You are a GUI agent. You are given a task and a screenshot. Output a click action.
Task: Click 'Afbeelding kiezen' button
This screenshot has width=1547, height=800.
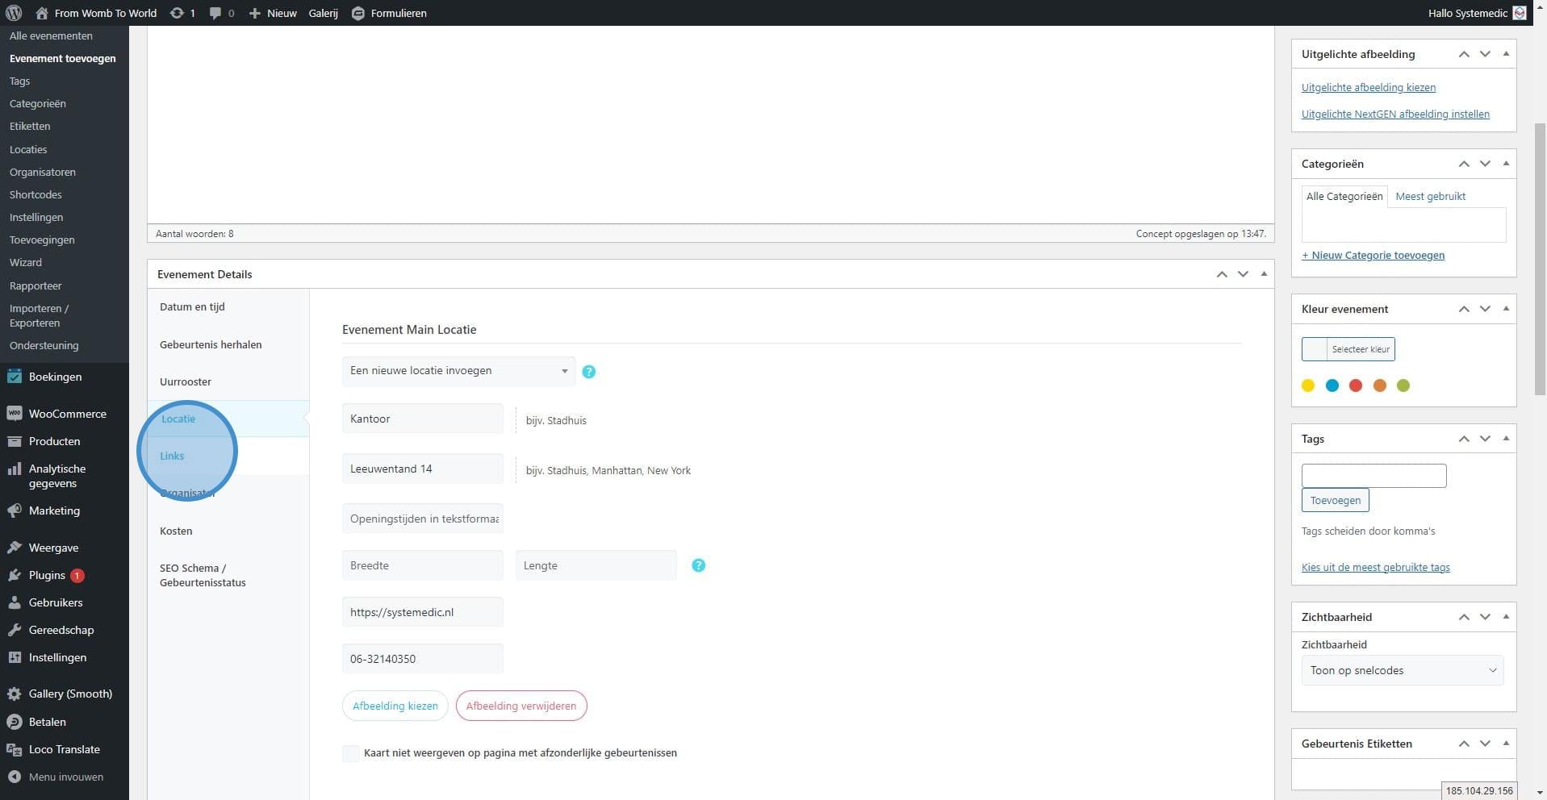395,706
